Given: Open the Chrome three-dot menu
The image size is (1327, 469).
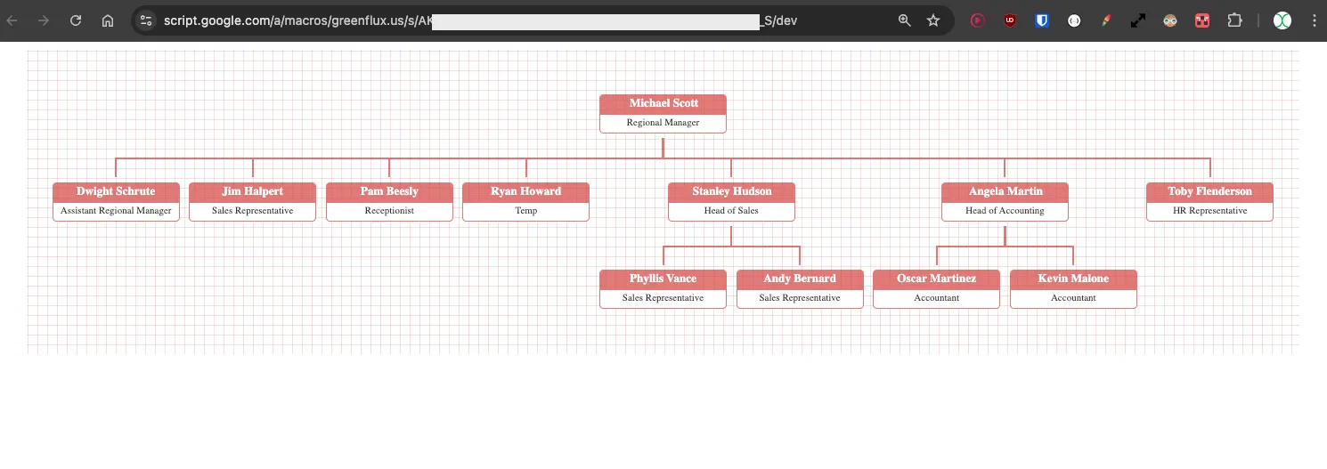Looking at the screenshot, I should (x=1312, y=20).
